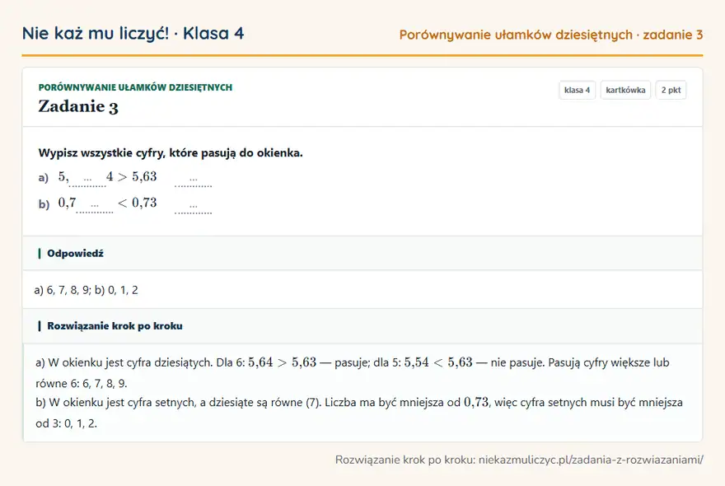Click 'Porównywanie ułamków dziesiętnych · zadanie 3' header
The width and height of the screenshot is (725, 486).
pos(551,35)
